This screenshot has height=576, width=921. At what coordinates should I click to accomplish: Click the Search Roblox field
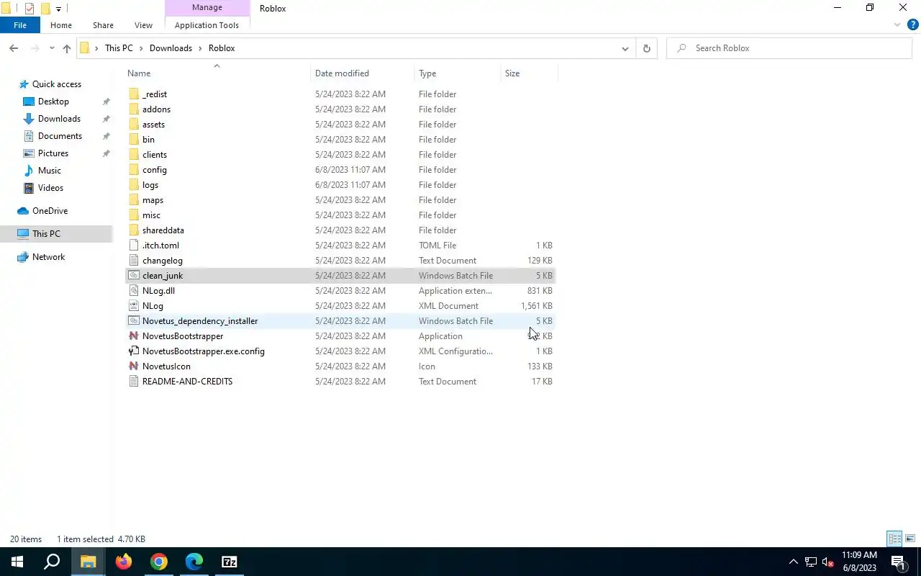(x=789, y=48)
